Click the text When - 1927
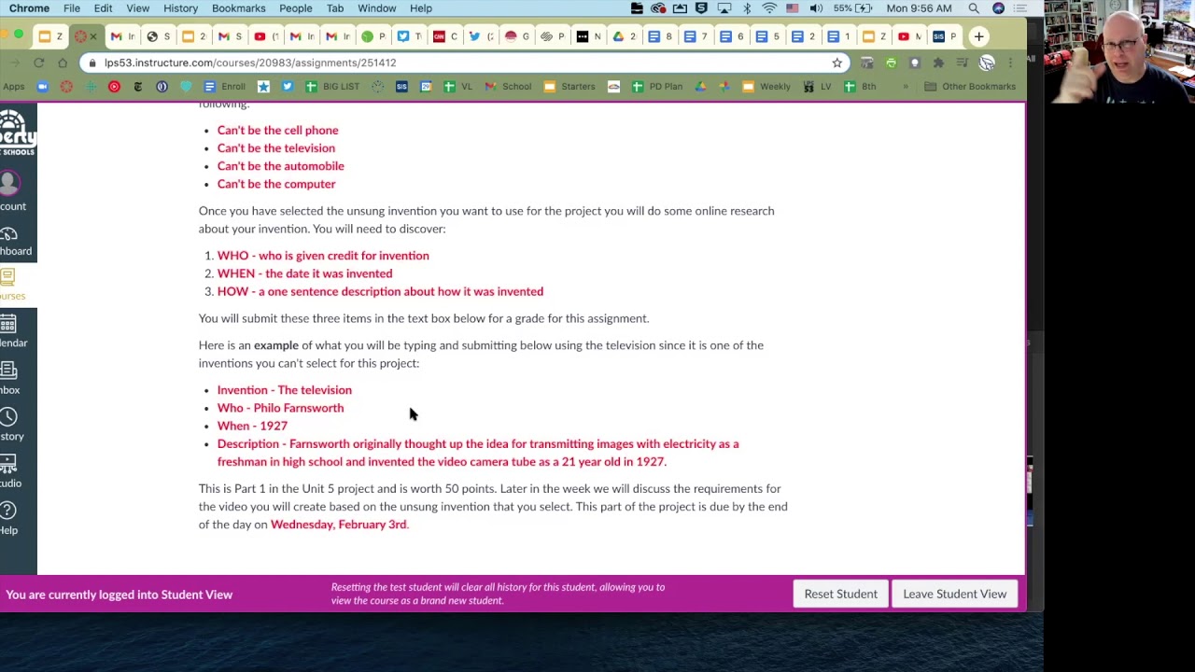The image size is (1195, 672). coord(252,426)
